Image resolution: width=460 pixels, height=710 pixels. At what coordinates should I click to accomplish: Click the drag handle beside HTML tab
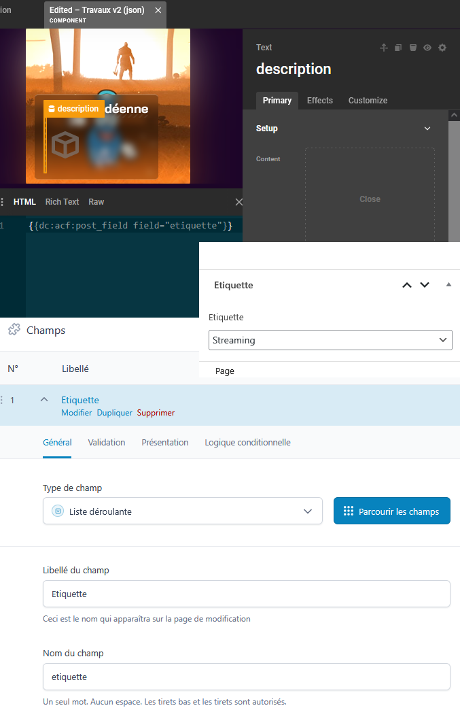(3, 202)
